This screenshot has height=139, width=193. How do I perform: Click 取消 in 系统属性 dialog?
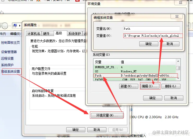point(97,130)
